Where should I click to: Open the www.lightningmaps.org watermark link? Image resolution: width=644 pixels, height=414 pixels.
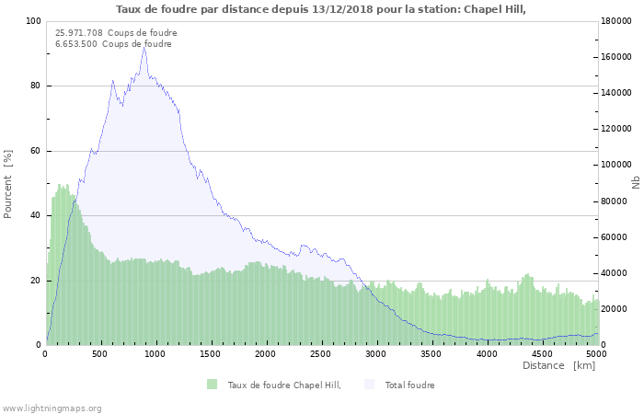point(52,408)
